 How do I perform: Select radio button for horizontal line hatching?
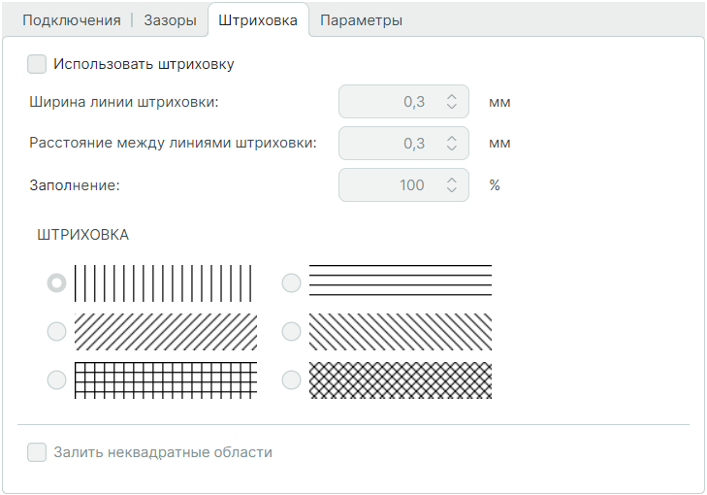pos(291,282)
